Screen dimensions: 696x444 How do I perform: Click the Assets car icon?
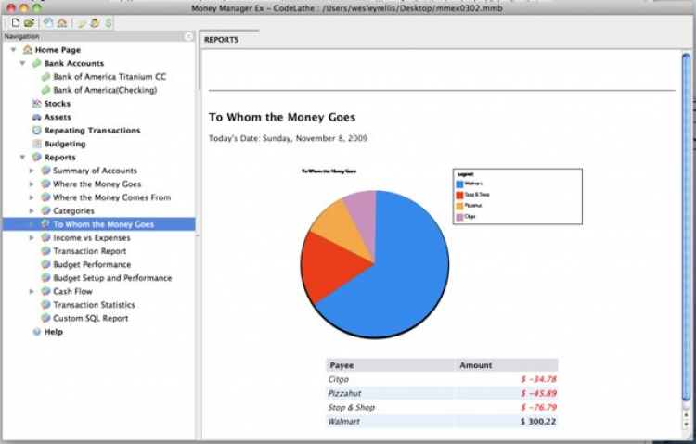pyautogui.click(x=37, y=117)
